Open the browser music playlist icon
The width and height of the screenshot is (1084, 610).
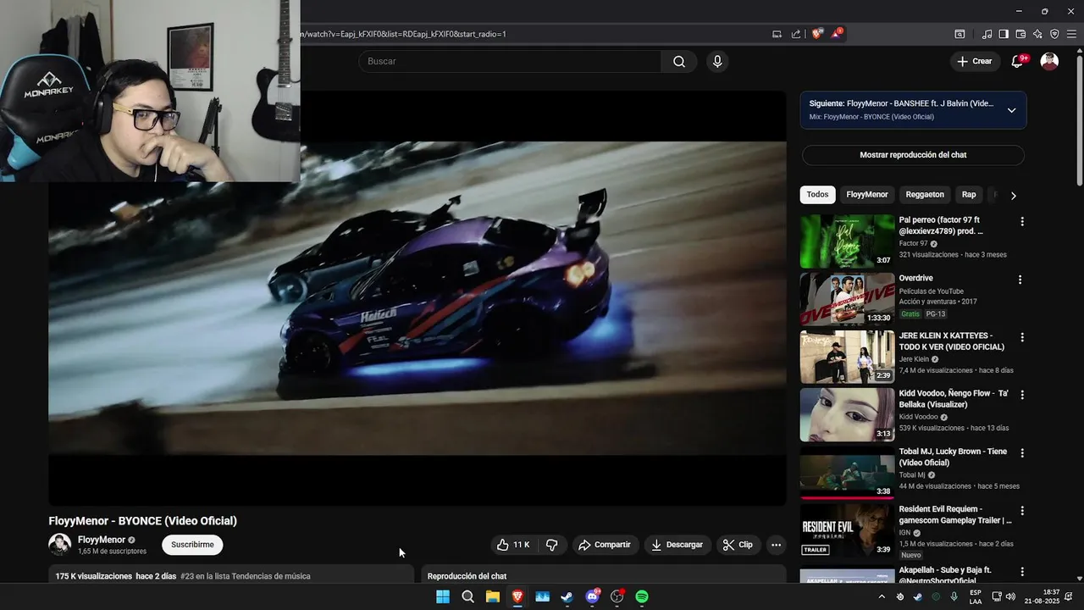987,34
